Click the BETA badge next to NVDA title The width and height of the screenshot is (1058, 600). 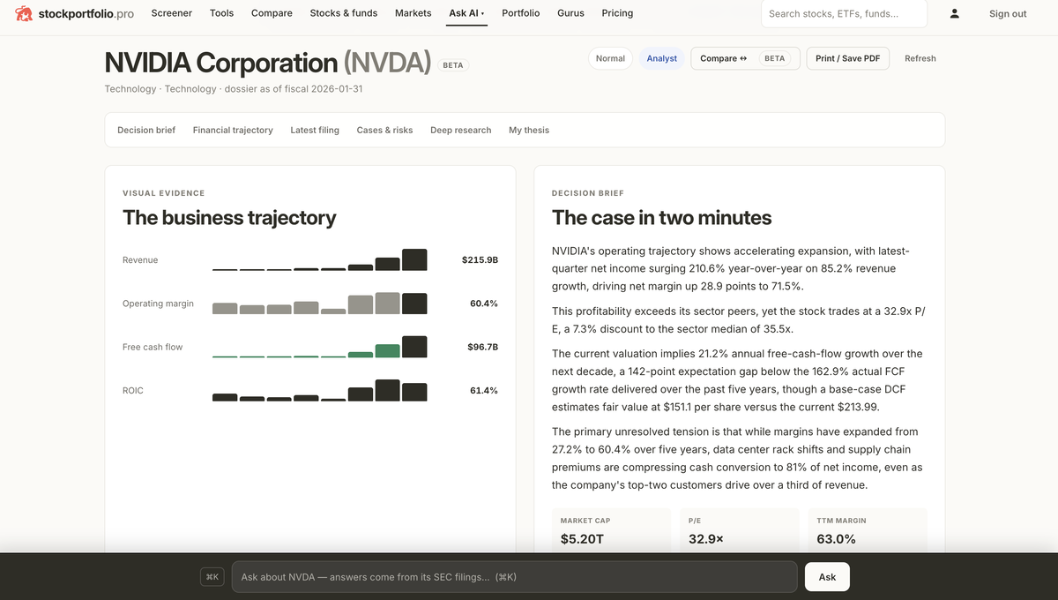click(452, 65)
